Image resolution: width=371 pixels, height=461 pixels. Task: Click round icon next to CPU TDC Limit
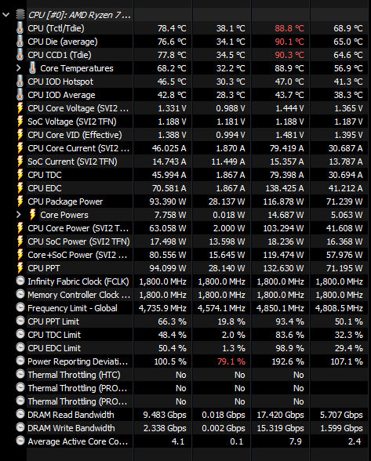point(20,334)
